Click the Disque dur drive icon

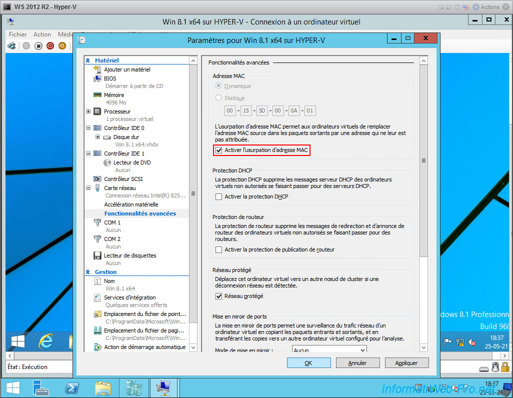[x=106, y=137]
